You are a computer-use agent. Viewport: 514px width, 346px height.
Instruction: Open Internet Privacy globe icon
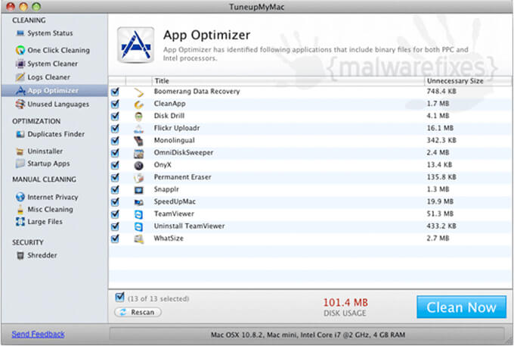pos(20,197)
